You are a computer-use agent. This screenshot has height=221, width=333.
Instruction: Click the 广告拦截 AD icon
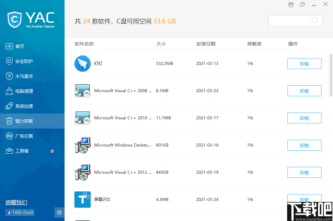point(10,136)
